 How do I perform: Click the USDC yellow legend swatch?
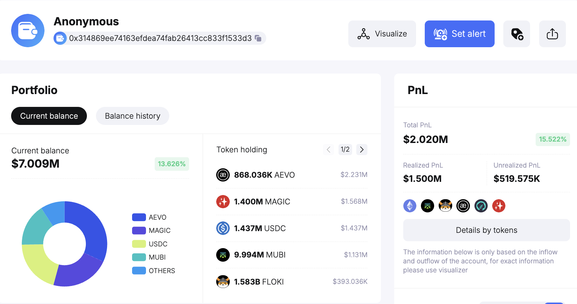coord(139,244)
